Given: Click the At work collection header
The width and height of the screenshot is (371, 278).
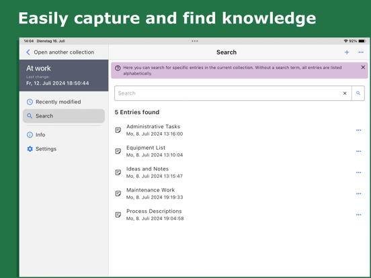Looking at the screenshot, I should 64,75.
